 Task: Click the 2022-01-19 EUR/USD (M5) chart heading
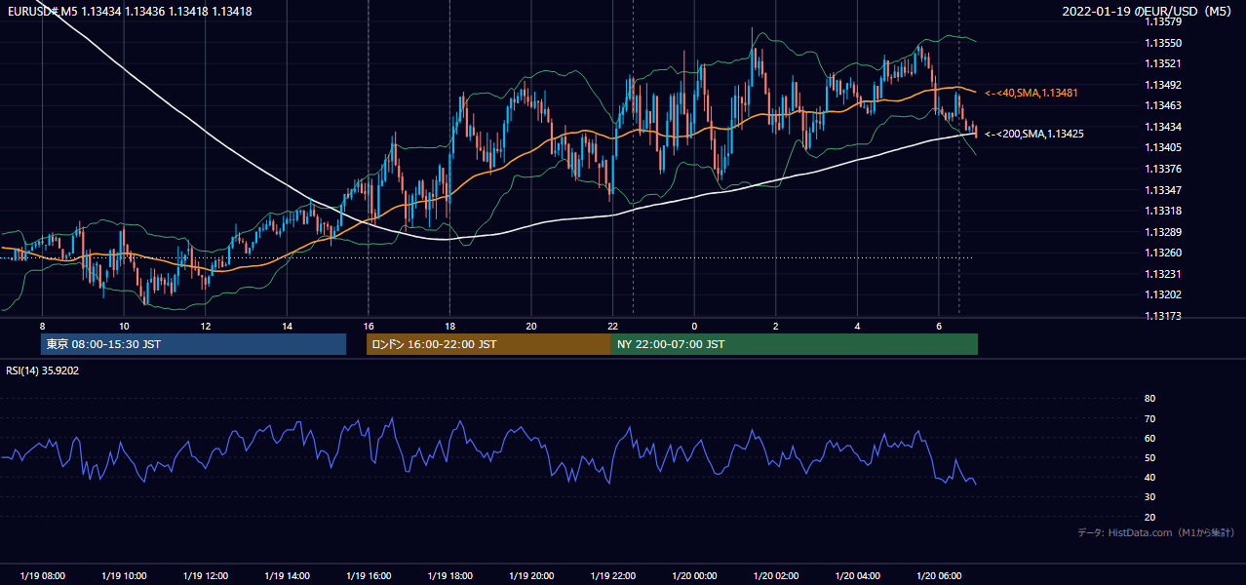click(1148, 11)
